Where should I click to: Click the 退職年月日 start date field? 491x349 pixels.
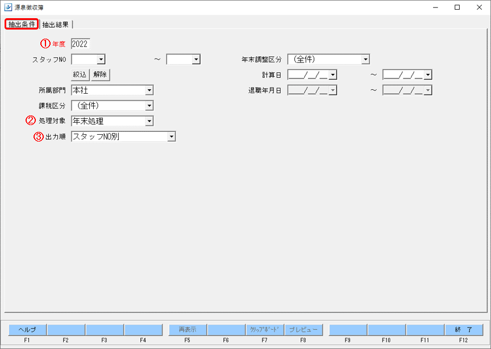(312, 90)
